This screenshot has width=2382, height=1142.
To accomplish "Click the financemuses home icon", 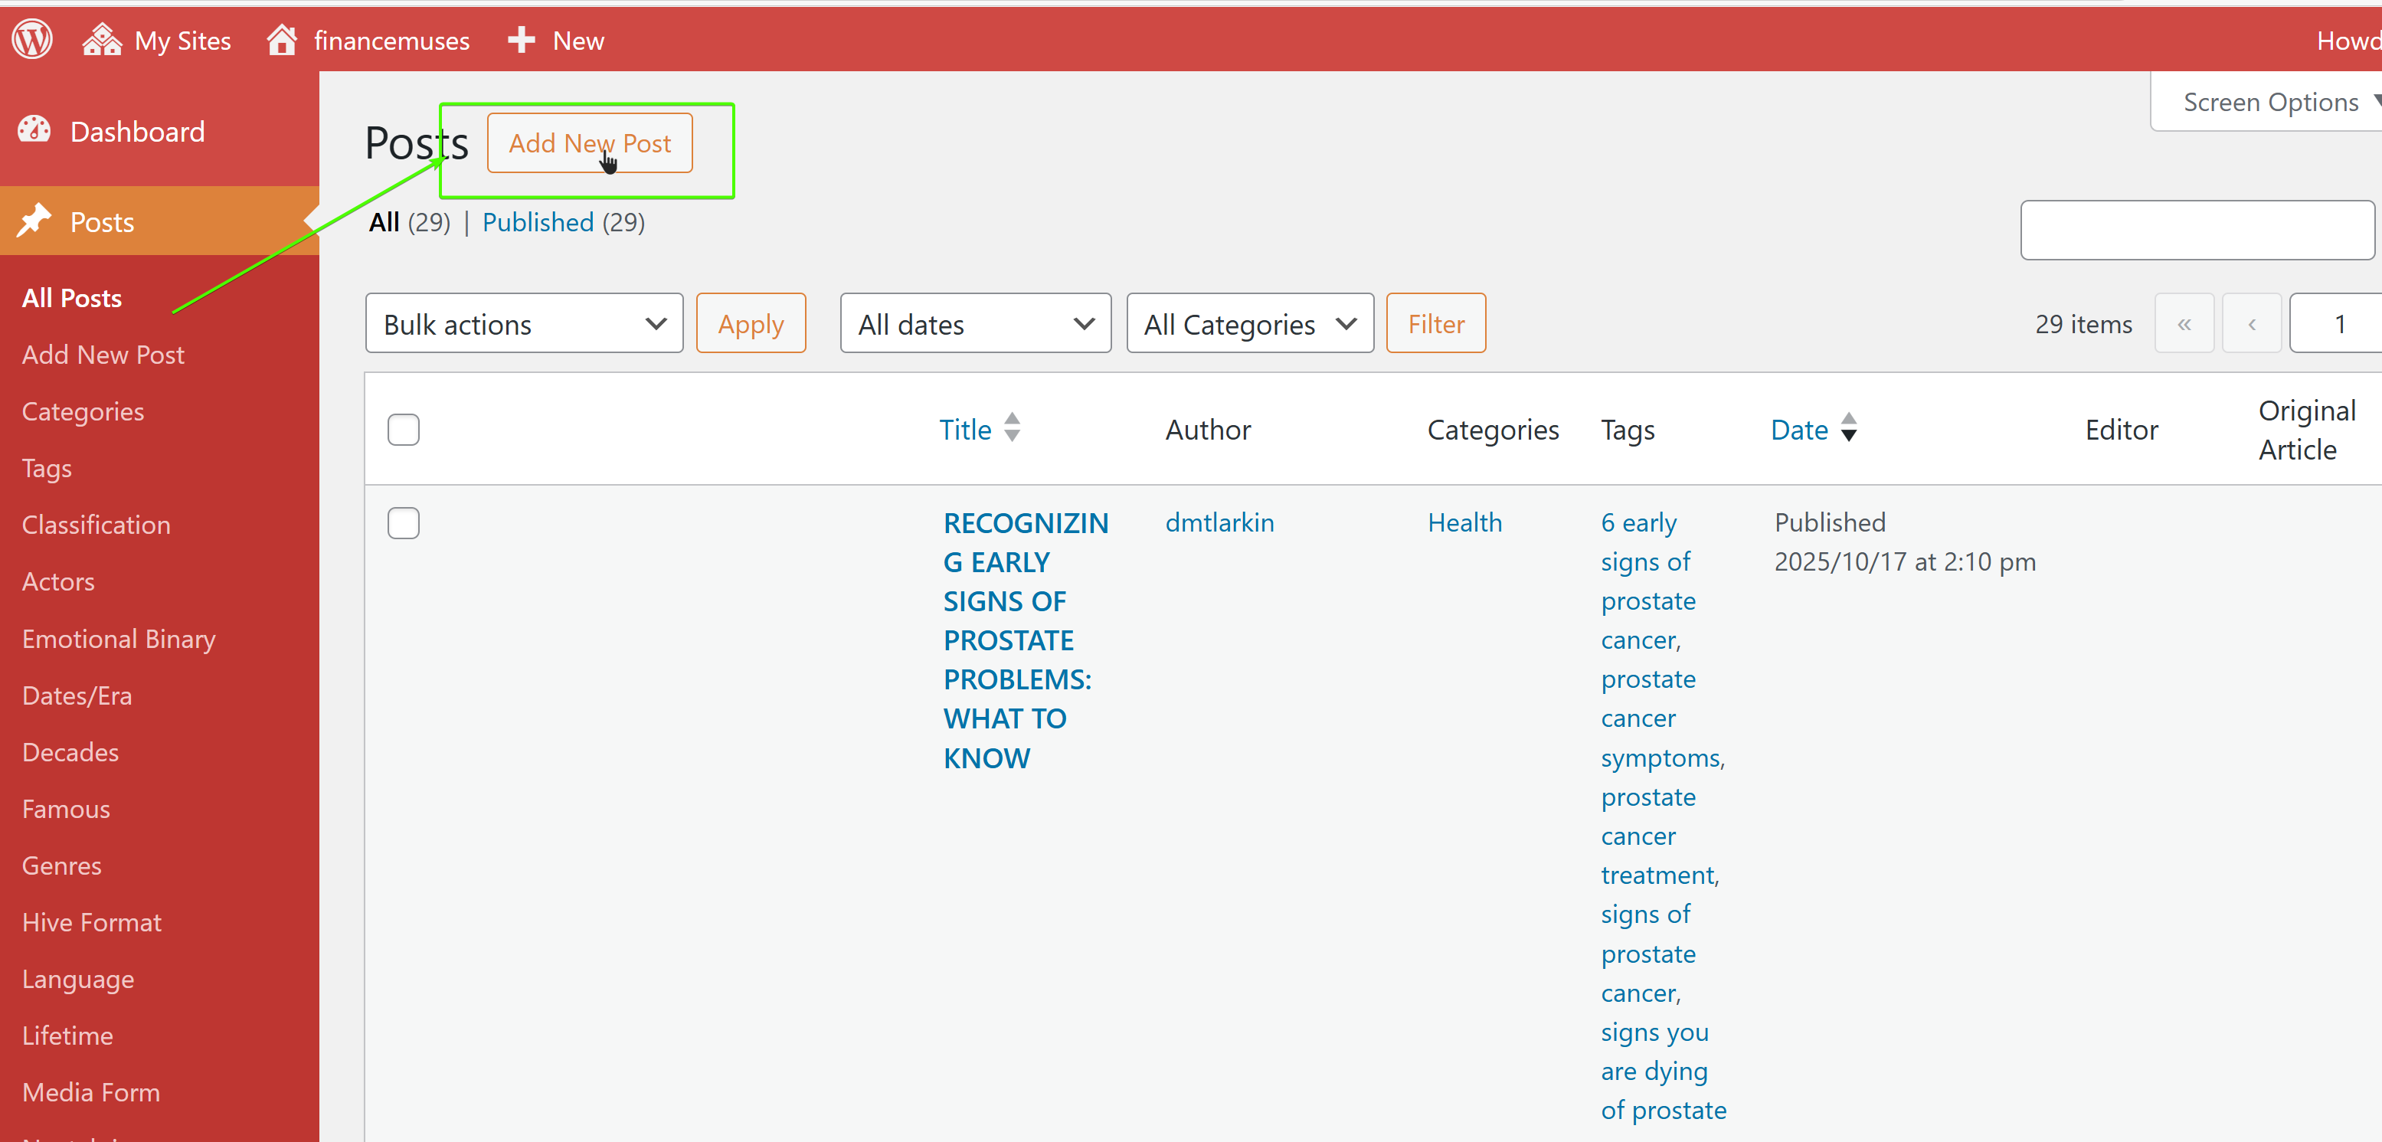I will tap(282, 40).
